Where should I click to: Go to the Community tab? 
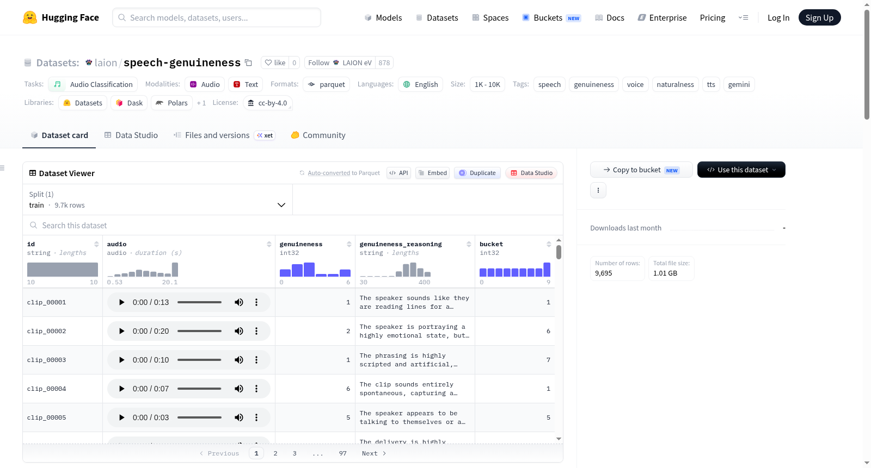click(318, 135)
